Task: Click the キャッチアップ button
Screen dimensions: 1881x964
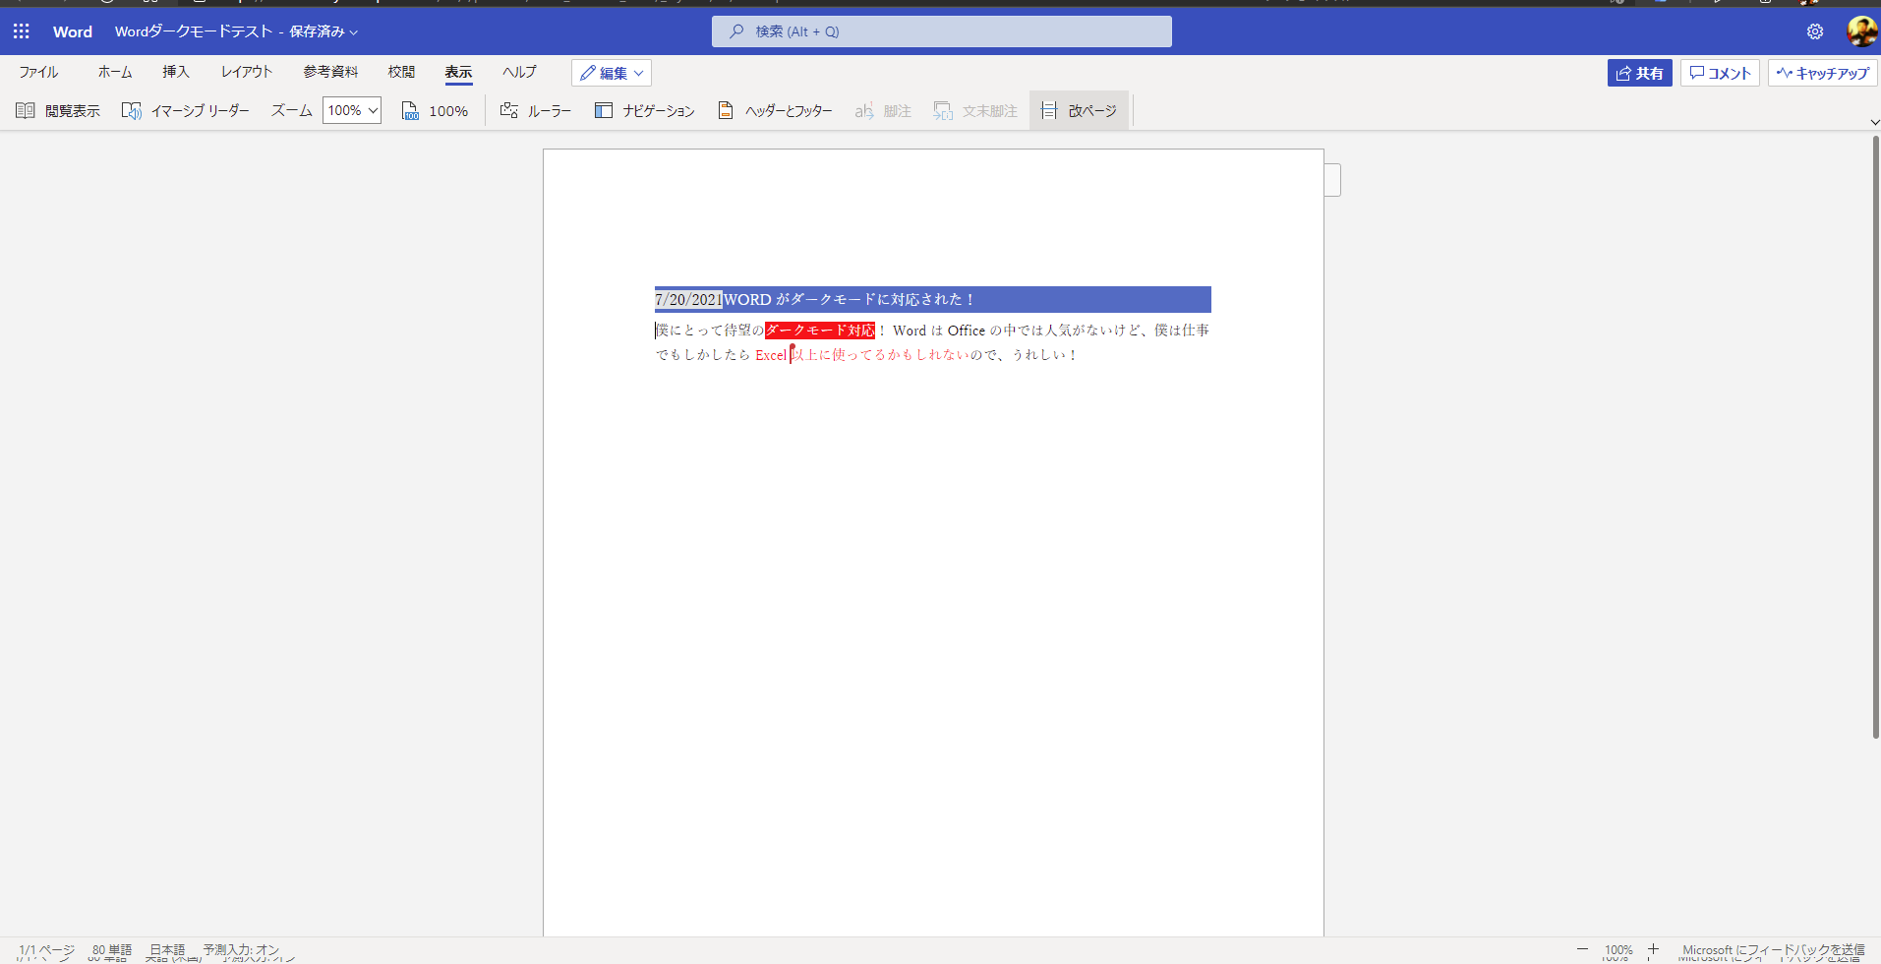Action: point(1822,73)
